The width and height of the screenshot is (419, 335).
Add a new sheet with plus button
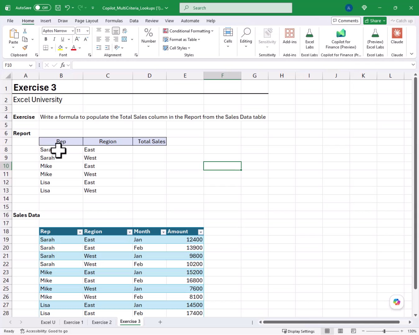point(160,322)
